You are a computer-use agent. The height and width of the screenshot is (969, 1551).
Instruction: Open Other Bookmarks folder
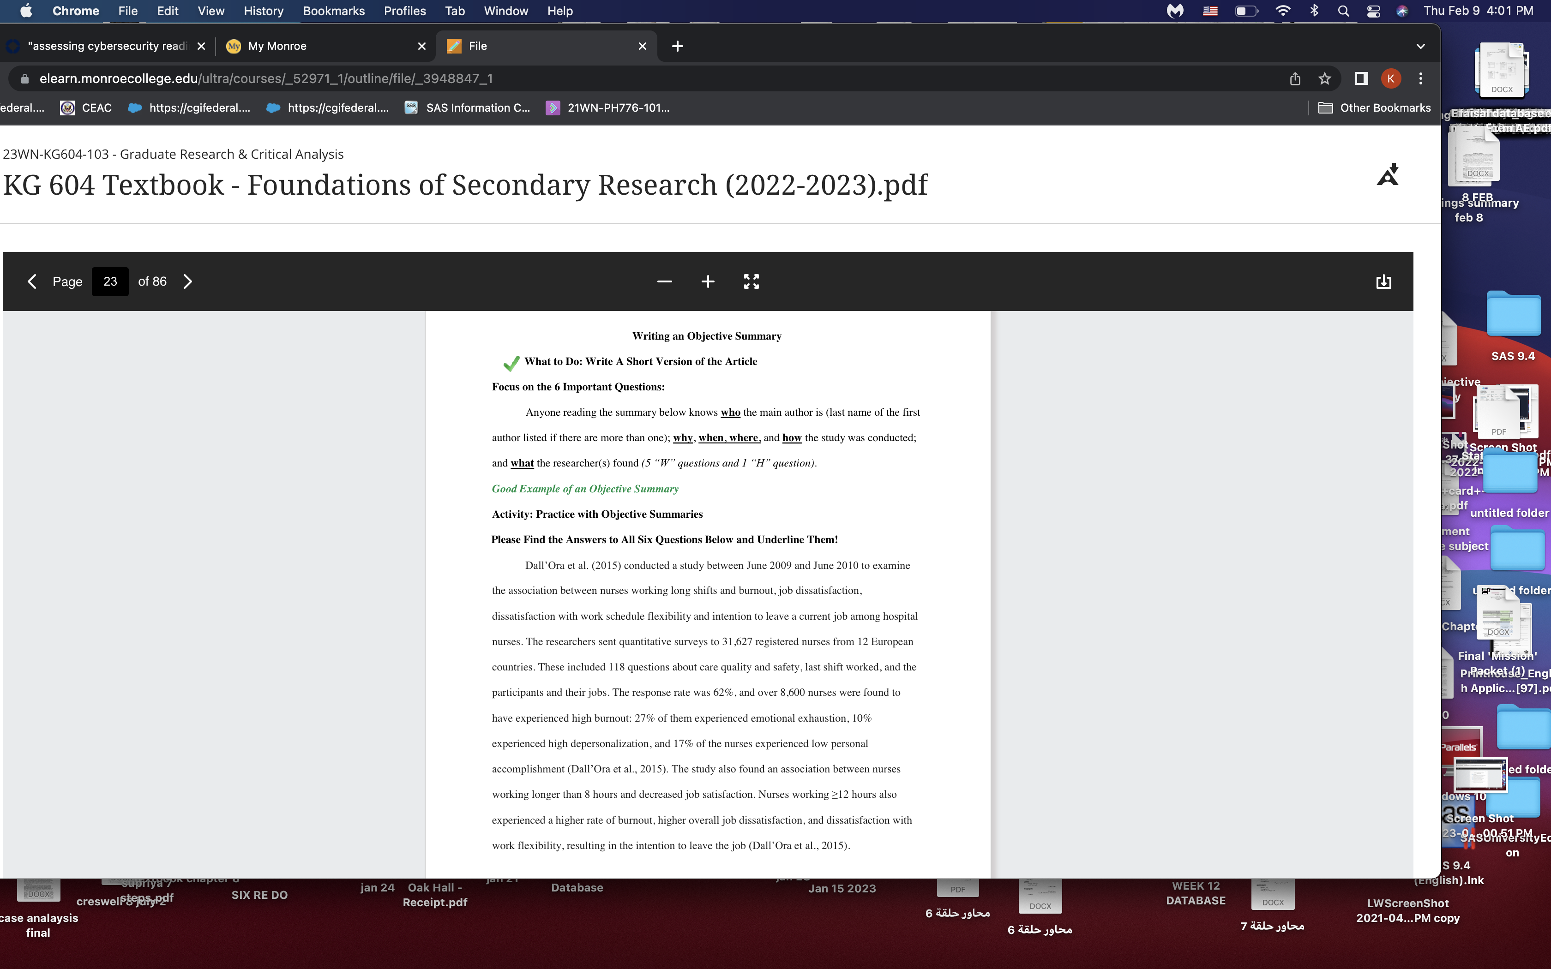point(1374,108)
